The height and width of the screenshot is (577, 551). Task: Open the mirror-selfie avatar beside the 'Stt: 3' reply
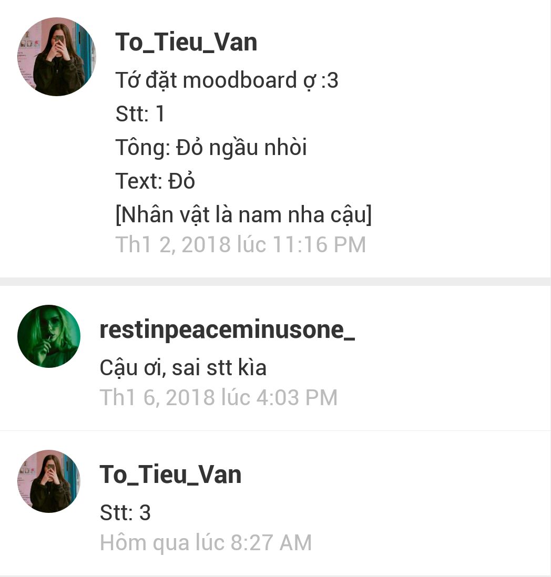49,481
